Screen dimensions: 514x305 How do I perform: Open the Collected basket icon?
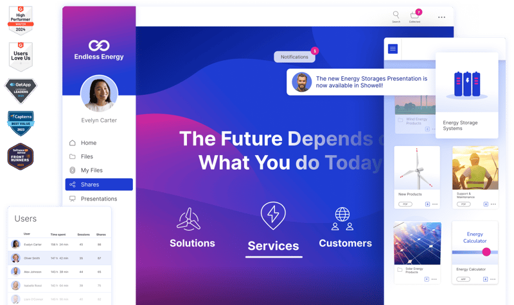[414, 15]
